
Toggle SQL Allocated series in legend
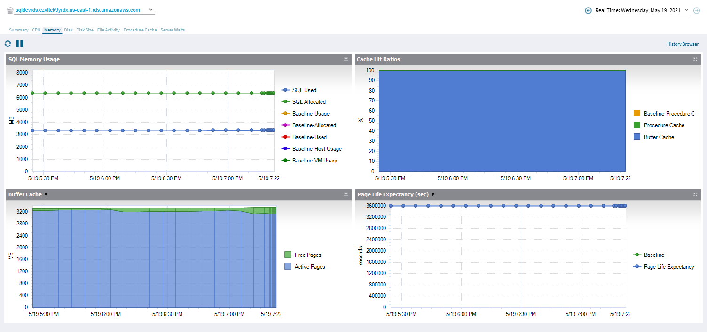308,102
